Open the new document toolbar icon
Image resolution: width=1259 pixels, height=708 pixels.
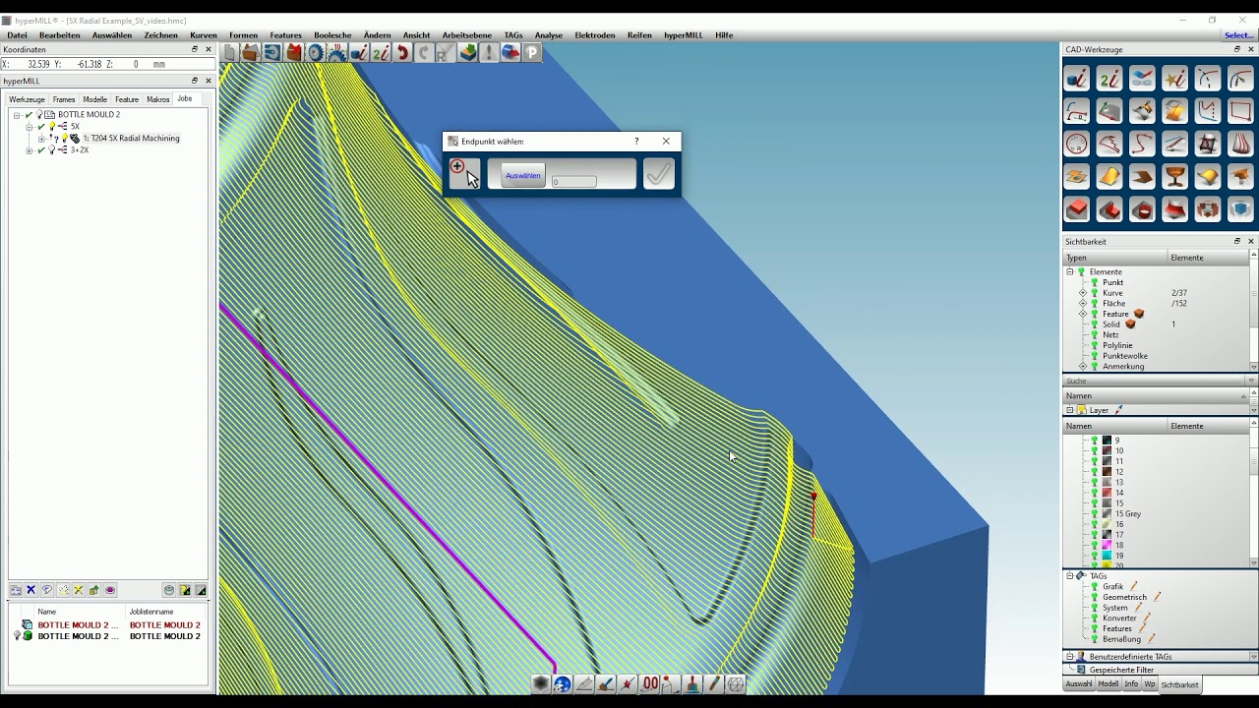[229, 53]
